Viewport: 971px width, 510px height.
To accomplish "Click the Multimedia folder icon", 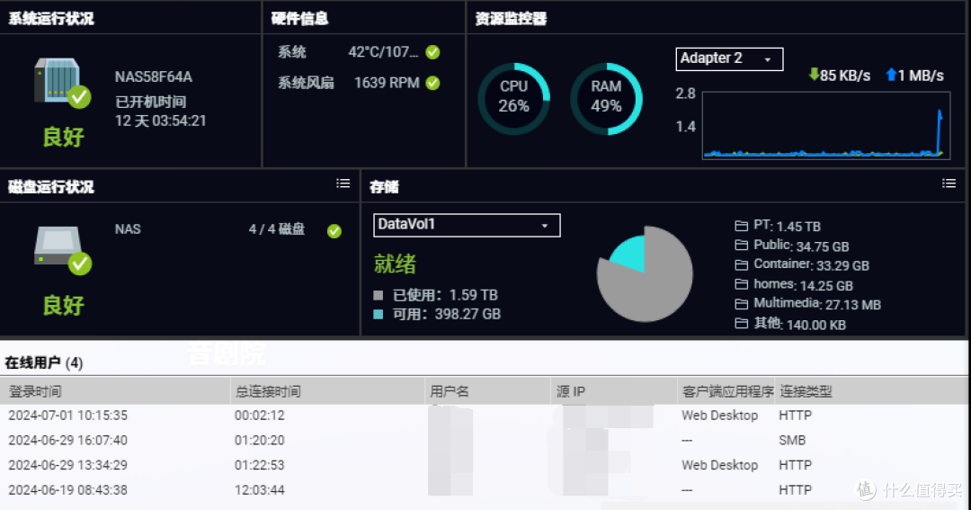I will point(741,304).
